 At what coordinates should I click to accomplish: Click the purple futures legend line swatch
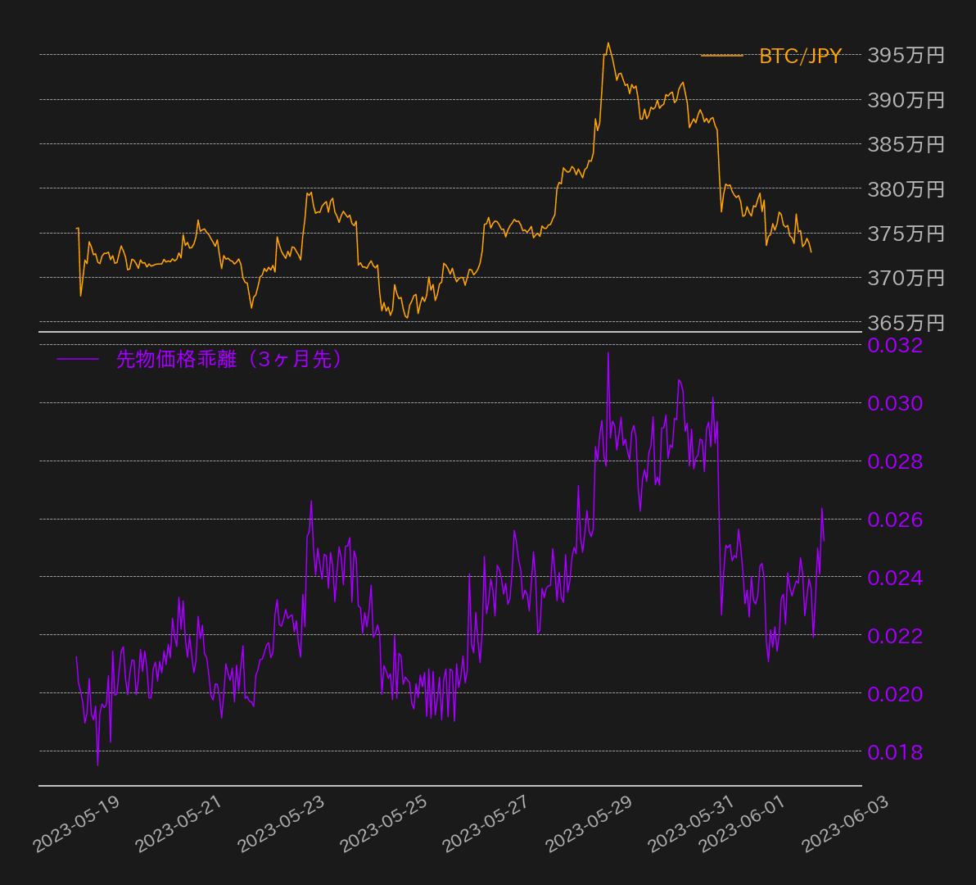(x=78, y=359)
